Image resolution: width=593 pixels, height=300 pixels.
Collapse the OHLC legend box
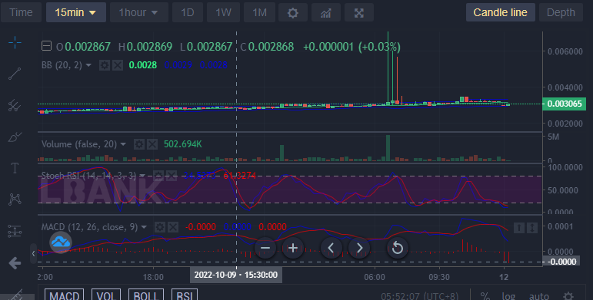pyautogui.click(x=46, y=46)
